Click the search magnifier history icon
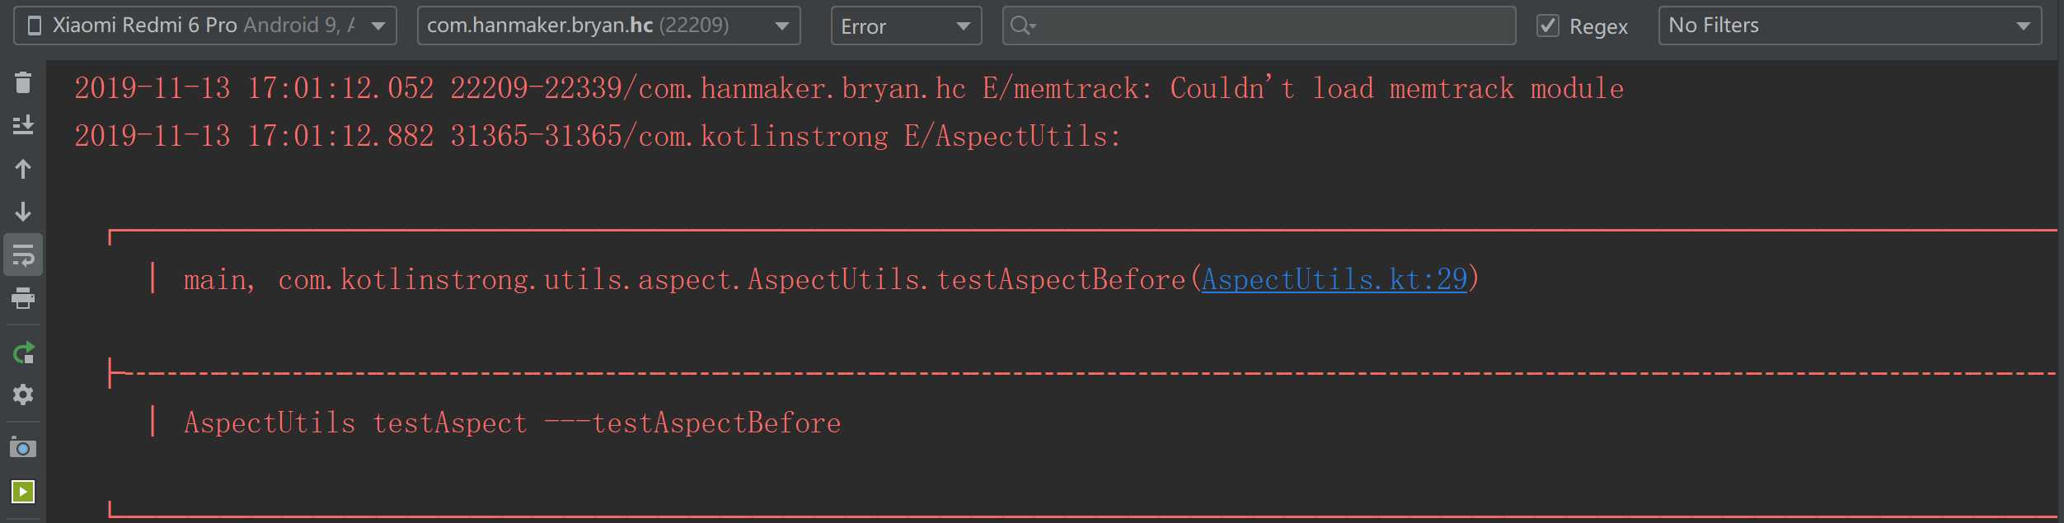This screenshot has height=523, width=2064. 1023,26
